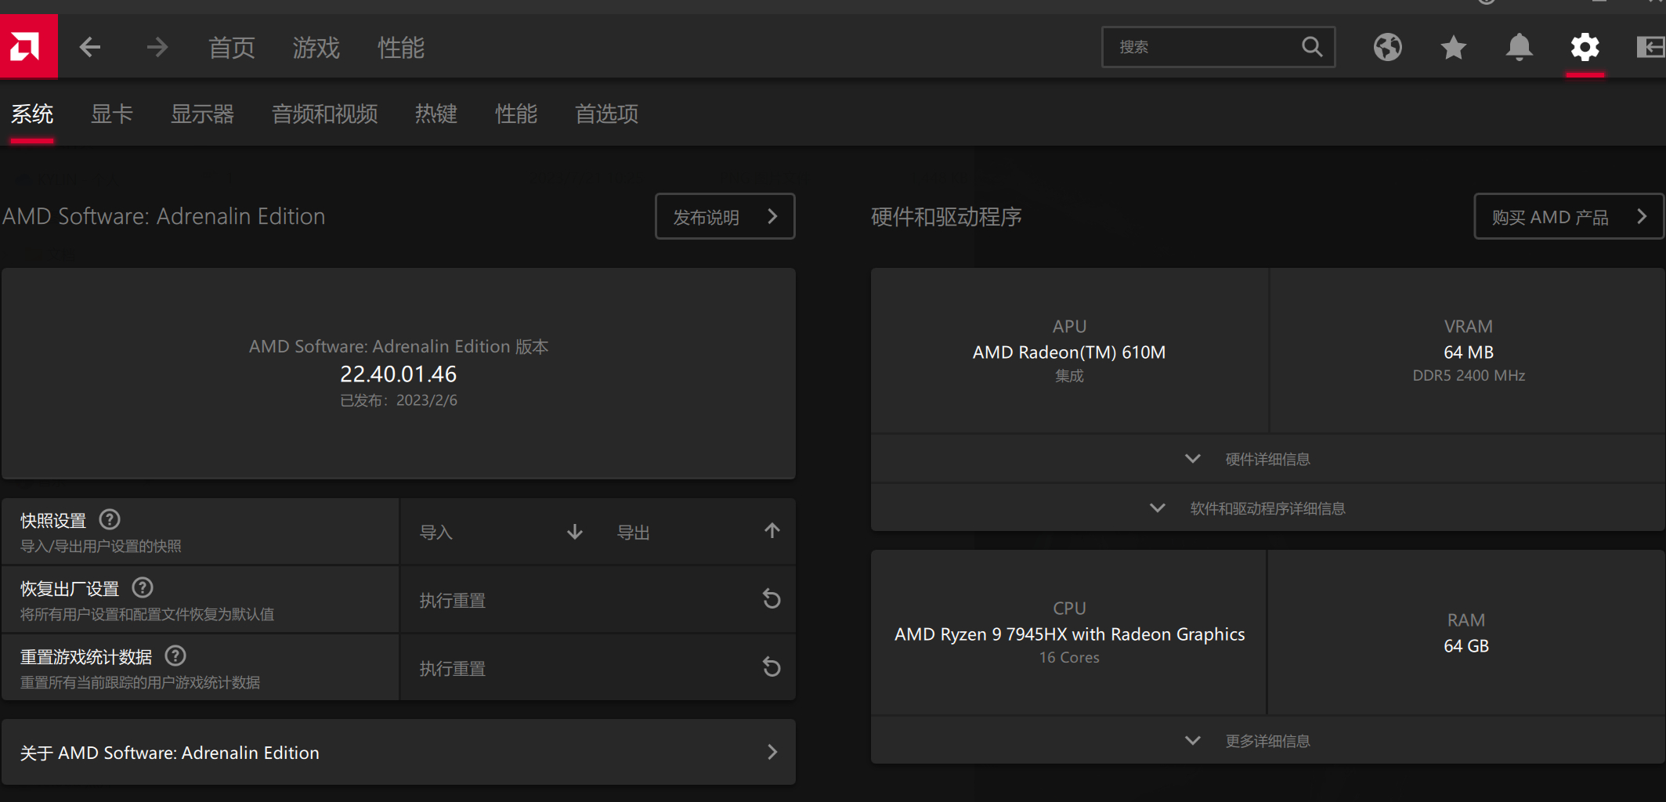Switch to the 显示器 tab
This screenshot has height=802, width=1666.
coord(202,114)
